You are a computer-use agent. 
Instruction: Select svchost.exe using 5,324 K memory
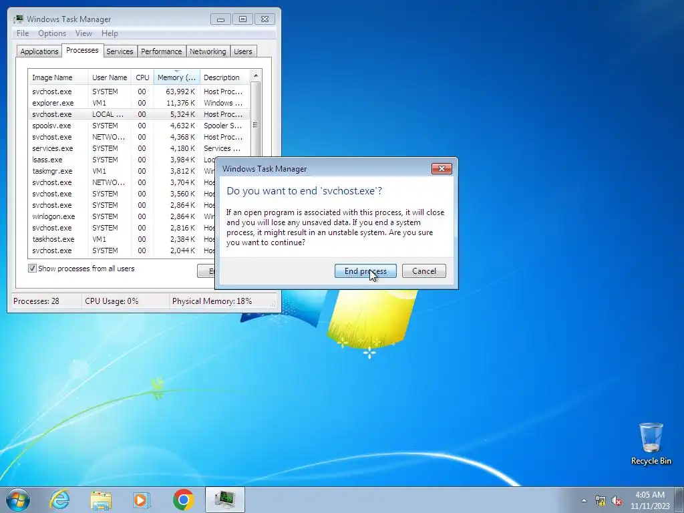[139, 114]
